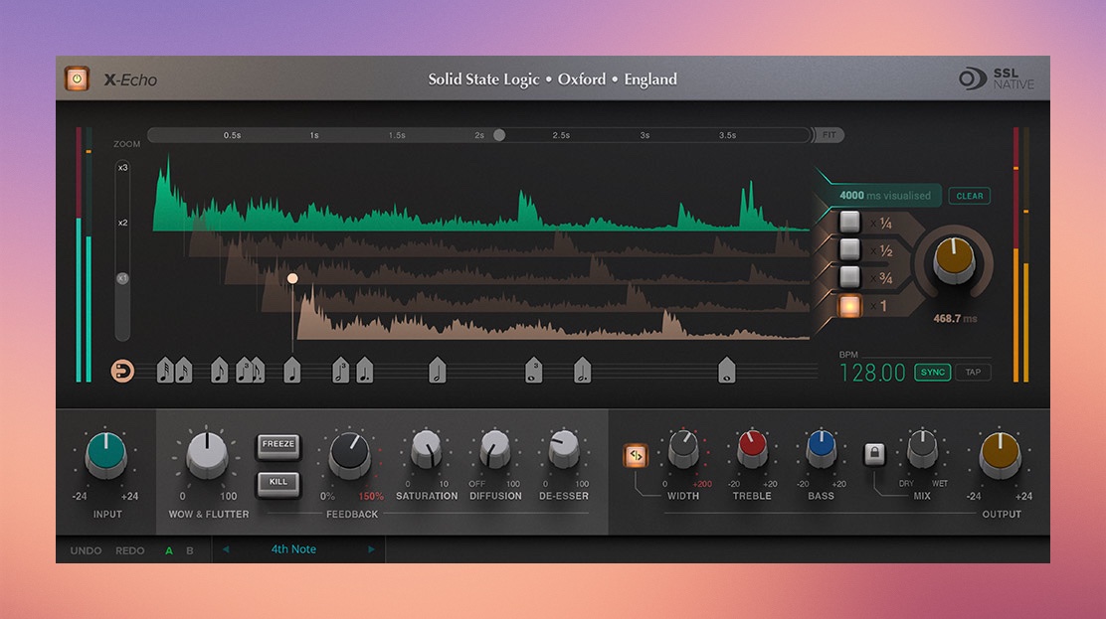Viewport: 1106px width, 619px height.
Task: Switch to preset slot A
Action: pyautogui.click(x=169, y=550)
